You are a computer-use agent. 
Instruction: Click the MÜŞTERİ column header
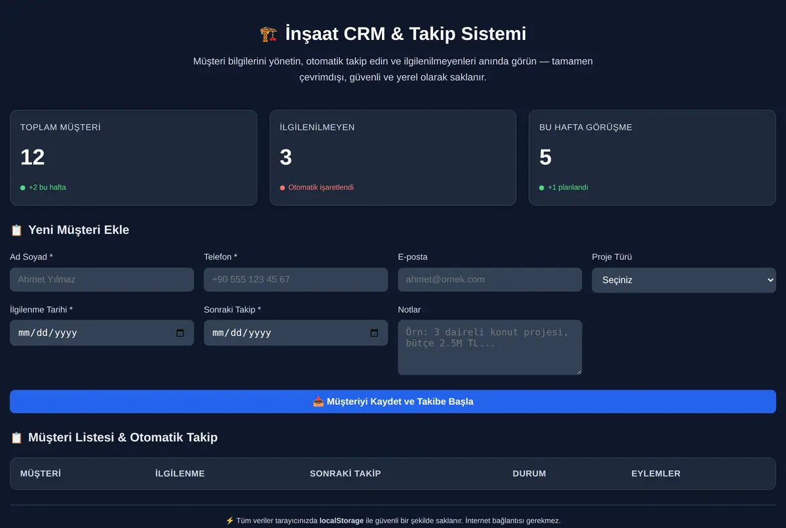[41, 474]
